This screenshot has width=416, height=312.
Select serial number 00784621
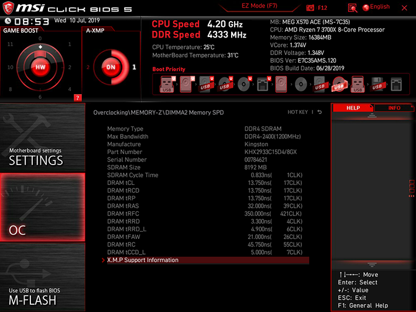[x=256, y=160]
